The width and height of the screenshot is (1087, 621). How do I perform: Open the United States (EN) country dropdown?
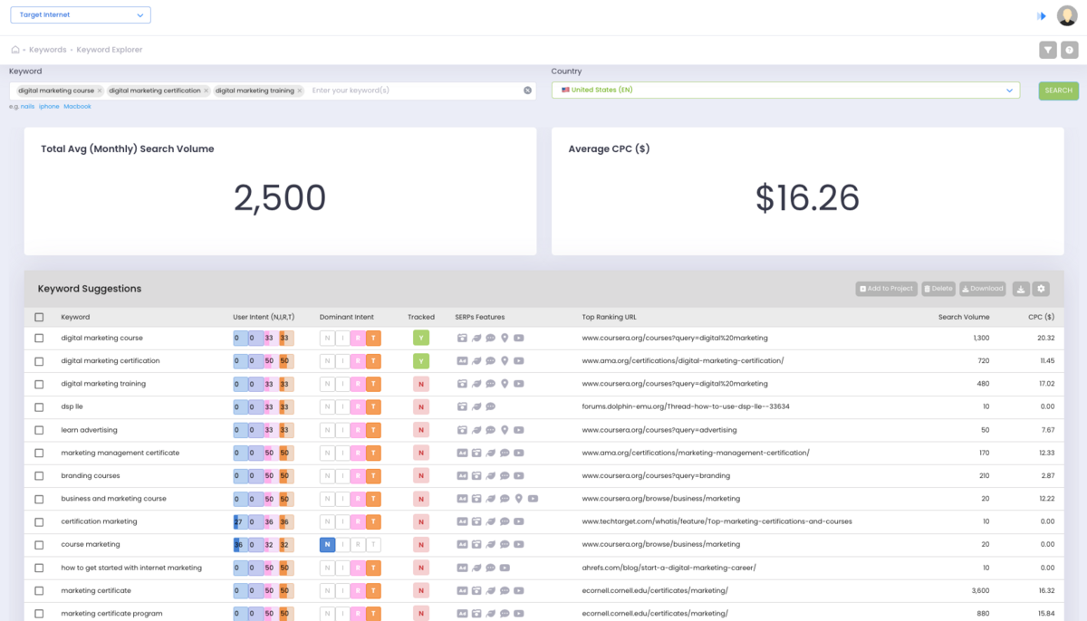point(785,91)
